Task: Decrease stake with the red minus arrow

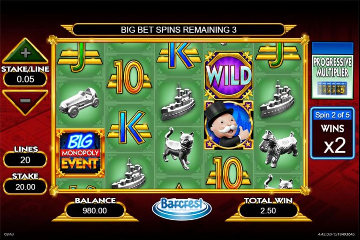Action: click(x=25, y=102)
